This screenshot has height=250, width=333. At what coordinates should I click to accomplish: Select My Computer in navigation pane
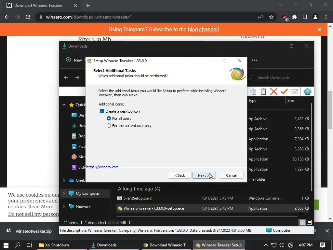tap(88, 193)
